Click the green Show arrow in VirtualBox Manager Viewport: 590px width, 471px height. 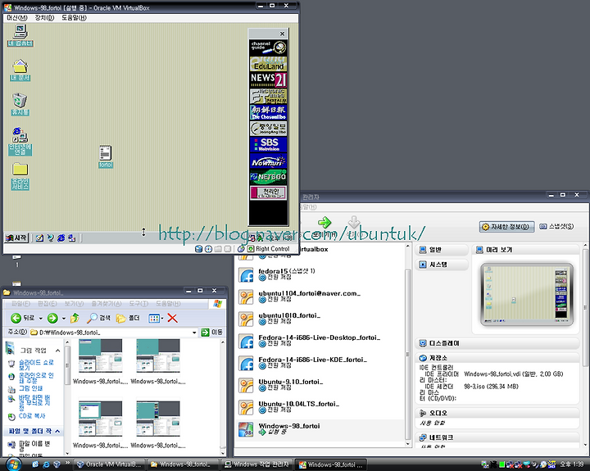coord(324,222)
